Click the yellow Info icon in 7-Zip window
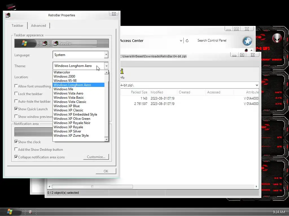 click(122, 71)
